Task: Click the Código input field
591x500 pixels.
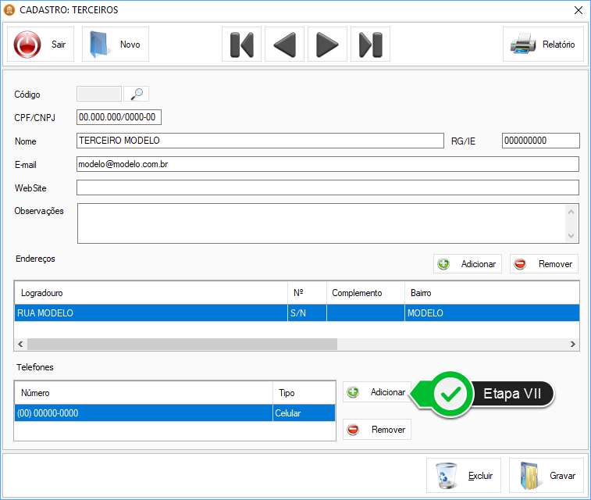Action: [99, 94]
